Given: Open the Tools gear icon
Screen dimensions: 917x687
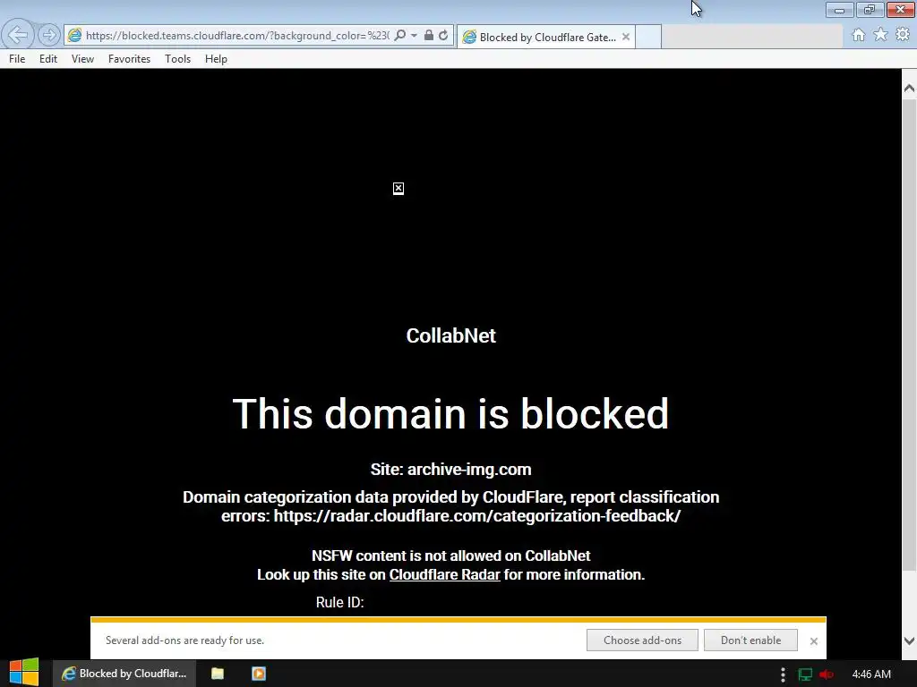Looking at the screenshot, I should [903, 35].
